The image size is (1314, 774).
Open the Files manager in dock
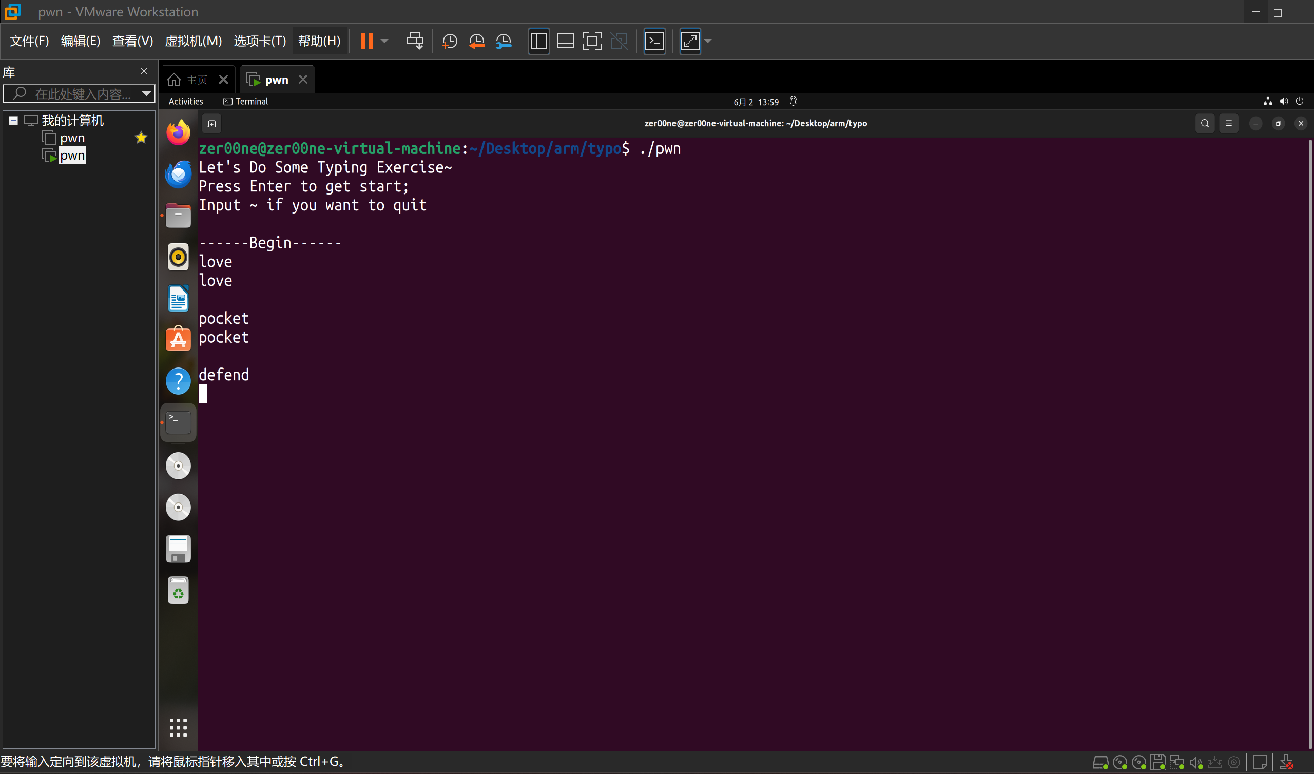point(178,216)
